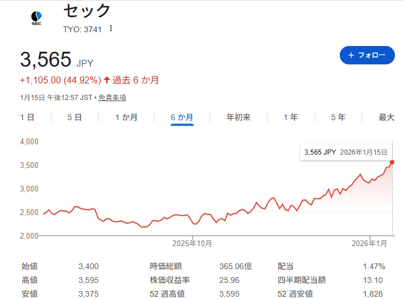
Task: Switch to the 5年 range tab
Action: pyautogui.click(x=338, y=117)
